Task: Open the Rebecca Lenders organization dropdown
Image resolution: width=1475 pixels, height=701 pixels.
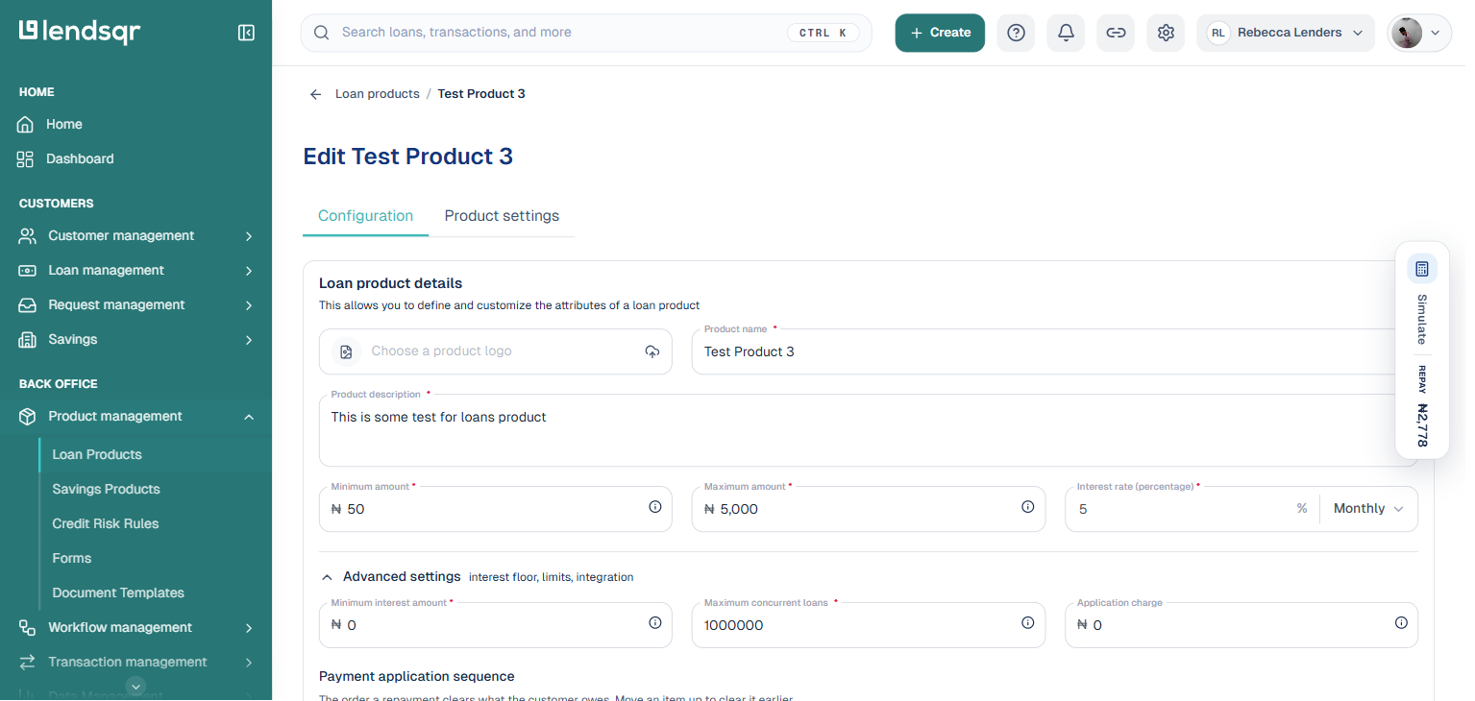Action: (1286, 33)
